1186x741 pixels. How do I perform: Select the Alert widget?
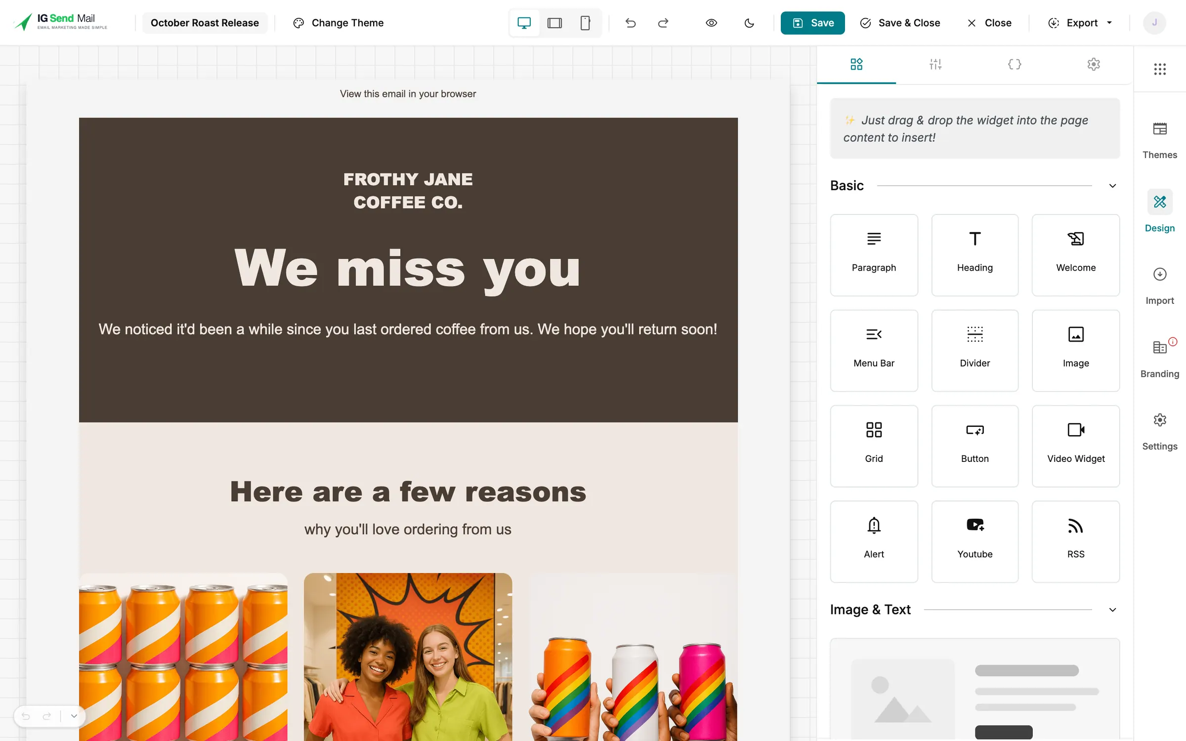click(x=874, y=541)
